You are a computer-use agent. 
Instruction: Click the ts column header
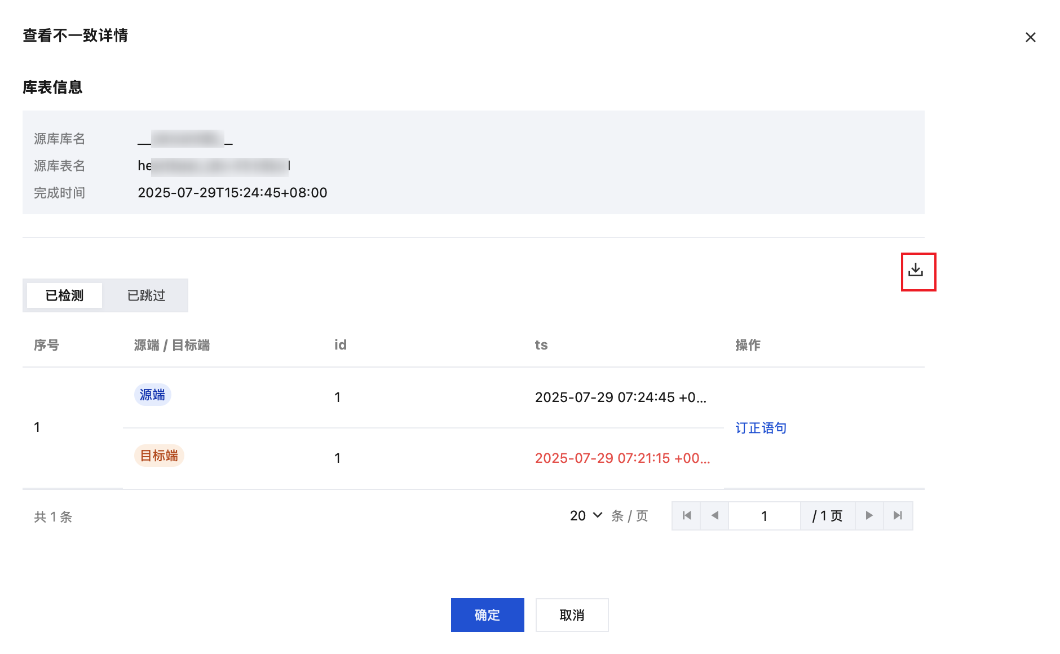(x=541, y=345)
